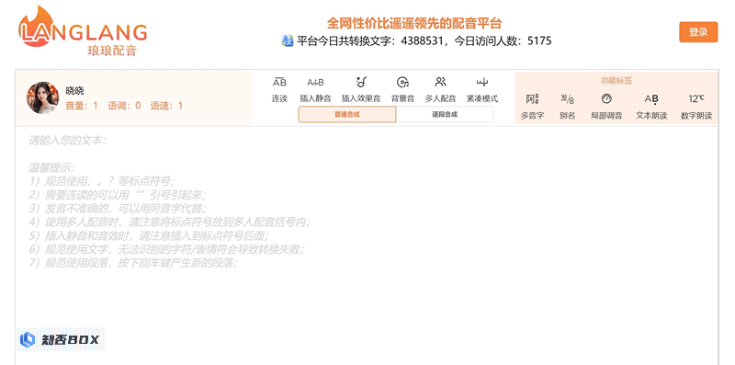Click the 数字朗读 icon

tap(696, 99)
